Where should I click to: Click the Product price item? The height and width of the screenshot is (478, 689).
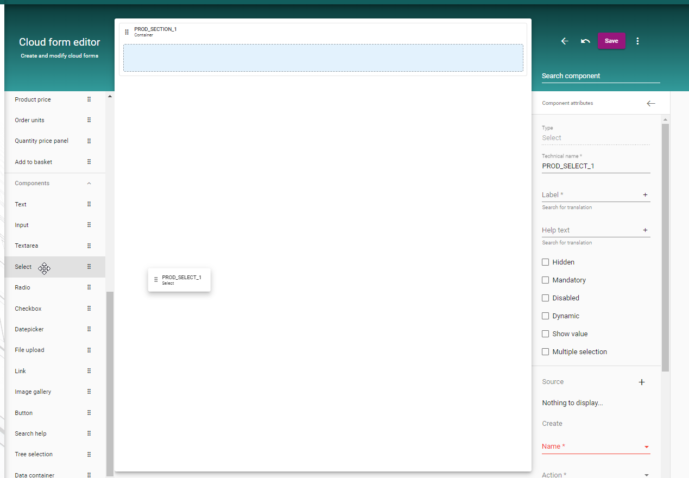point(55,99)
